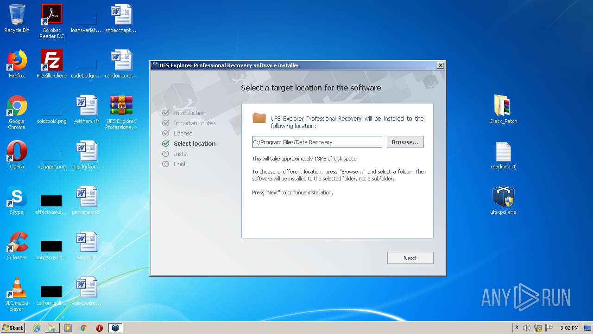Viewport: 593px width, 334px height.
Task: Open media player taskbar icon
Action: [x=68, y=328]
